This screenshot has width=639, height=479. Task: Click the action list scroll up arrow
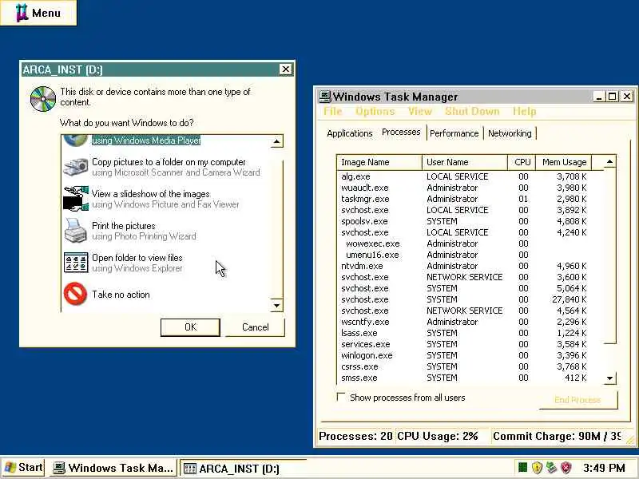[x=276, y=141]
